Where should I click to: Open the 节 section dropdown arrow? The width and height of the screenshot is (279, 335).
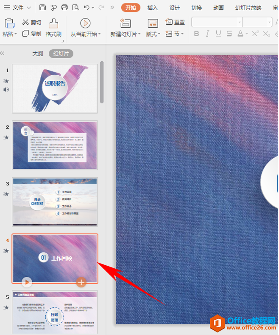[x=182, y=34]
